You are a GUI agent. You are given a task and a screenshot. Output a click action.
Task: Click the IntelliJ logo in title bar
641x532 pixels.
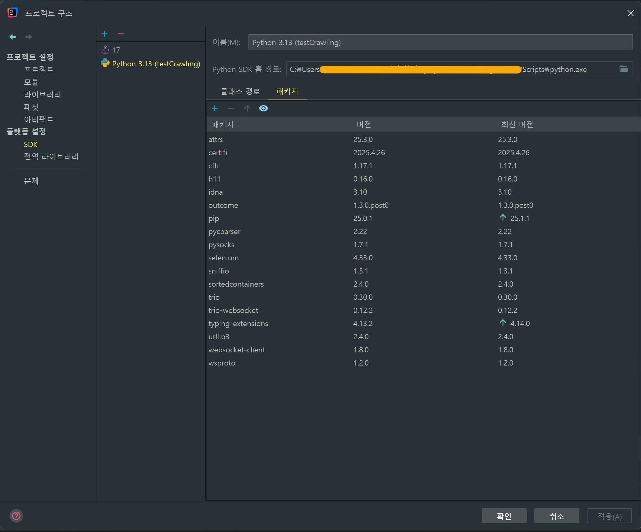pos(13,13)
